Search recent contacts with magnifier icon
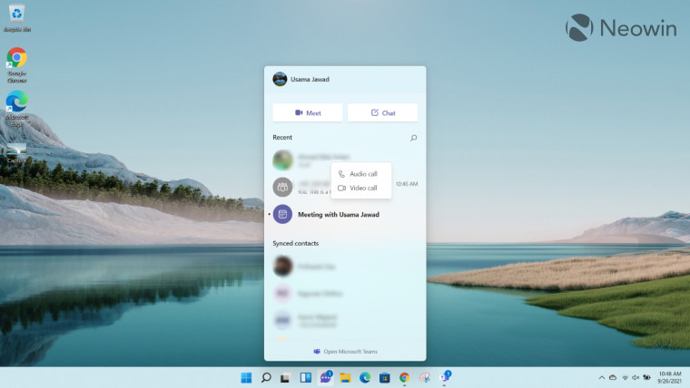This screenshot has height=388, width=690. tap(414, 138)
